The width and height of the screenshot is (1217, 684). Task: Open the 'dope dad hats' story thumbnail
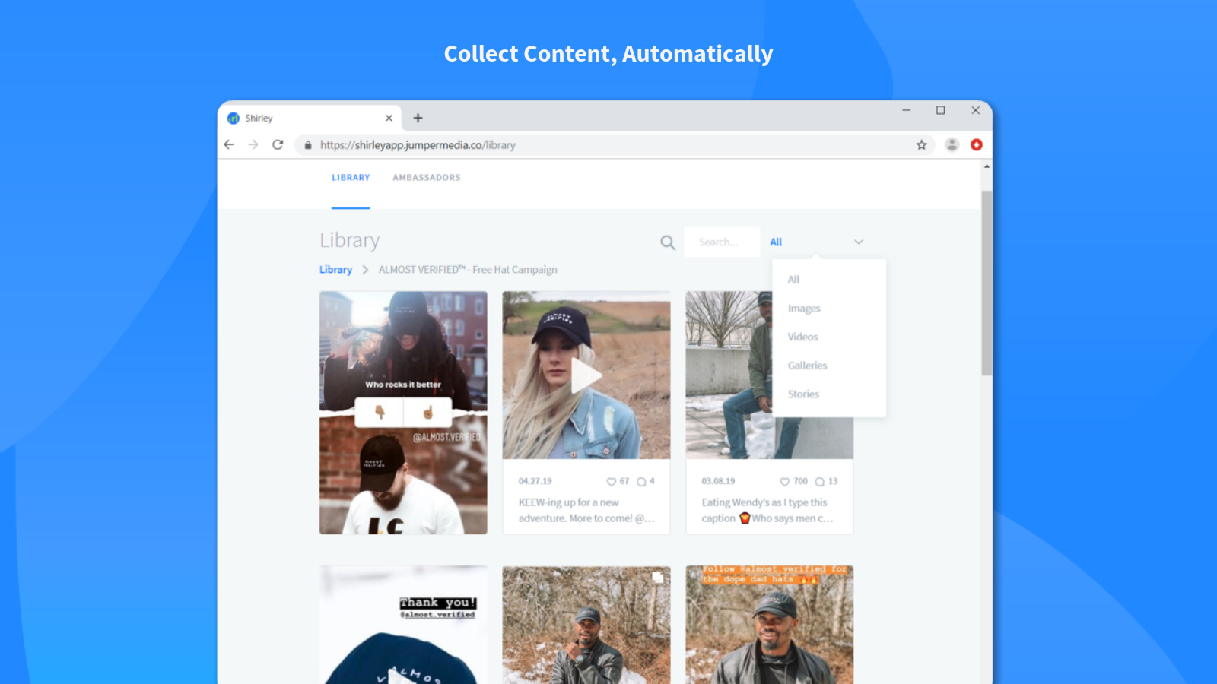point(769,625)
